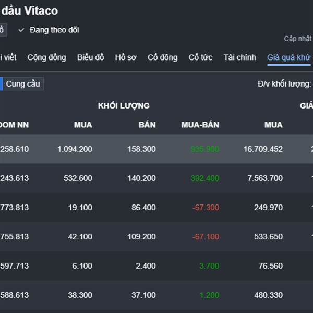This screenshot has height=313, width=313.
Task: Open the Tài chính tab
Action: 239,57
